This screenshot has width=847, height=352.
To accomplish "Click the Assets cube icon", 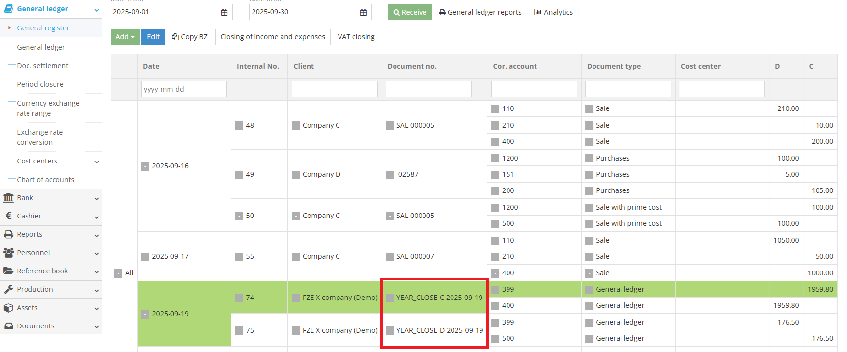I will pos(8,308).
